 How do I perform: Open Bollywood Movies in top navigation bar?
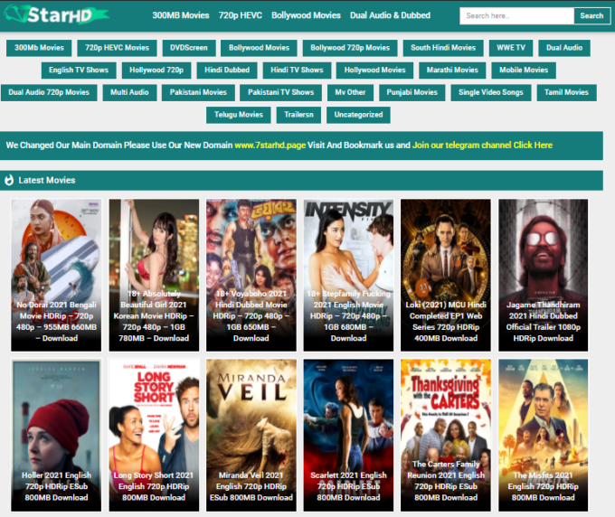306,15
